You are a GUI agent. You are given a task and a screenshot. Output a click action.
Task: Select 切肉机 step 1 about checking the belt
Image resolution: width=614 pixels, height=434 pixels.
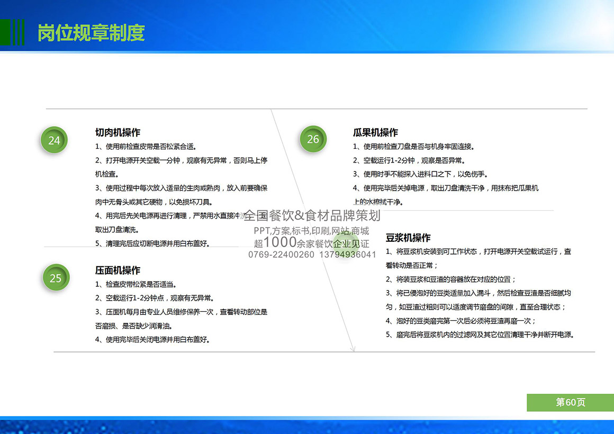coord(149,147)
